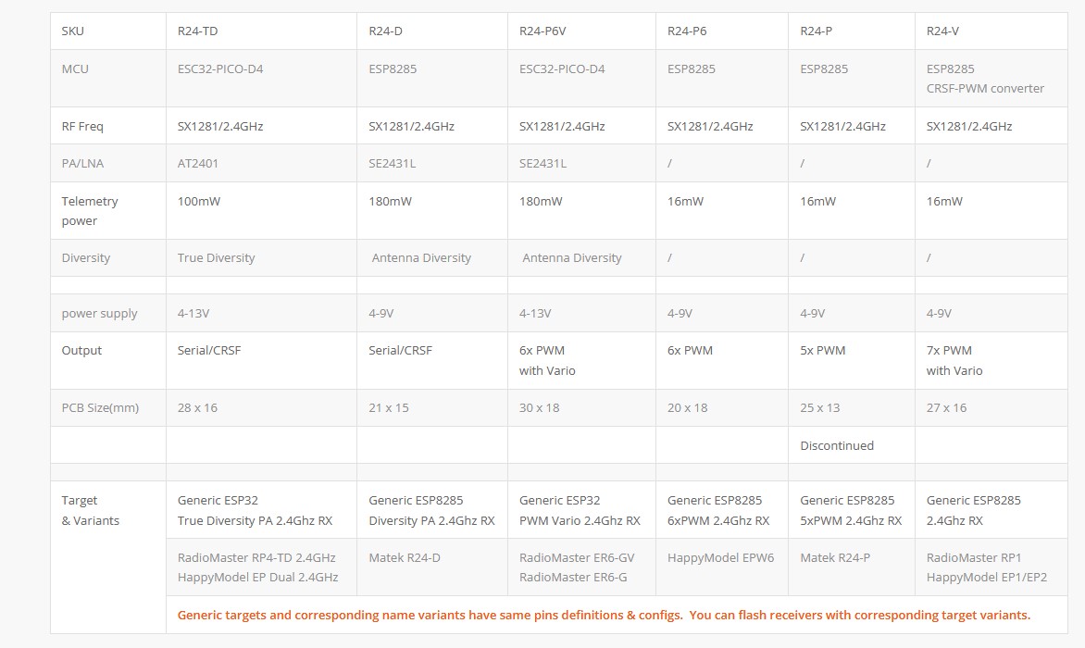Screen dimensions: 1085x648
Task: Click 16mW in the R24-P6 column
Action: click(685, 202)
